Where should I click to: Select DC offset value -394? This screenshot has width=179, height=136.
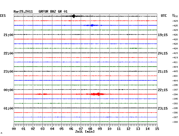(x=175, y=95)
